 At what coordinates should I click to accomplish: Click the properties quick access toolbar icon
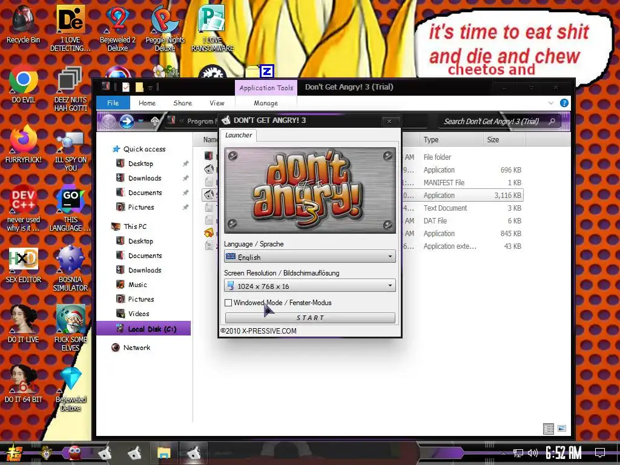pos(126,87)
